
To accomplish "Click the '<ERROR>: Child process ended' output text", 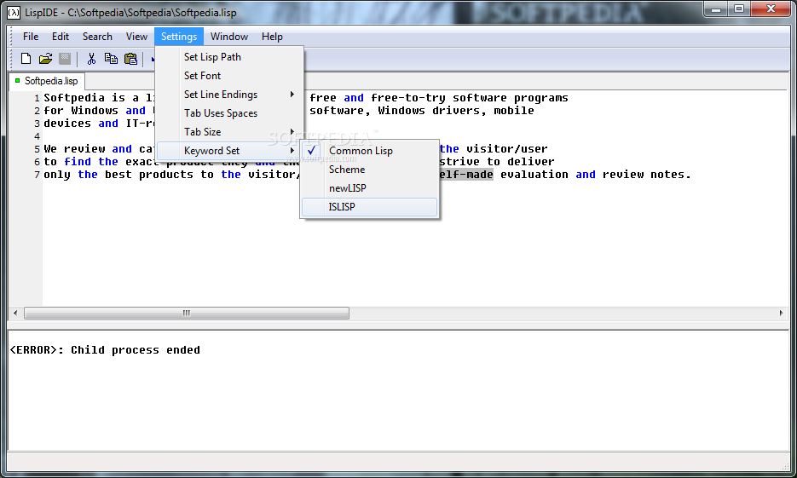I will pyautogui.click(x=105, y=350).
